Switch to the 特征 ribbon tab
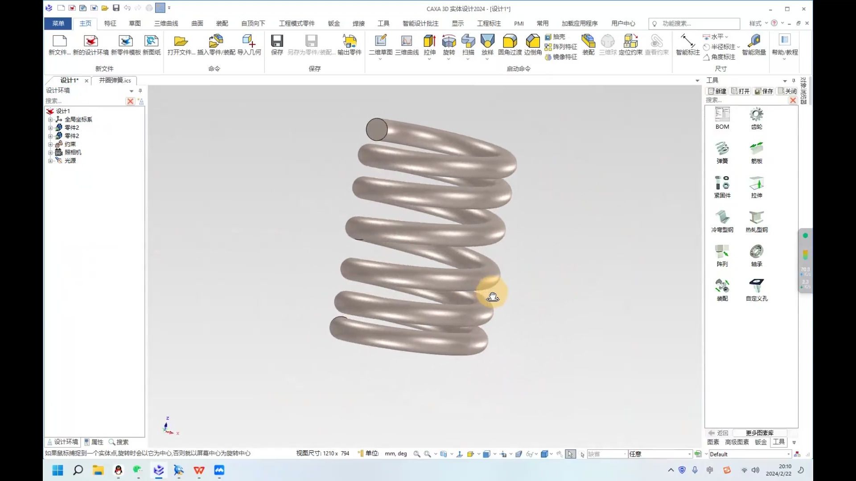 pos(110,23)
